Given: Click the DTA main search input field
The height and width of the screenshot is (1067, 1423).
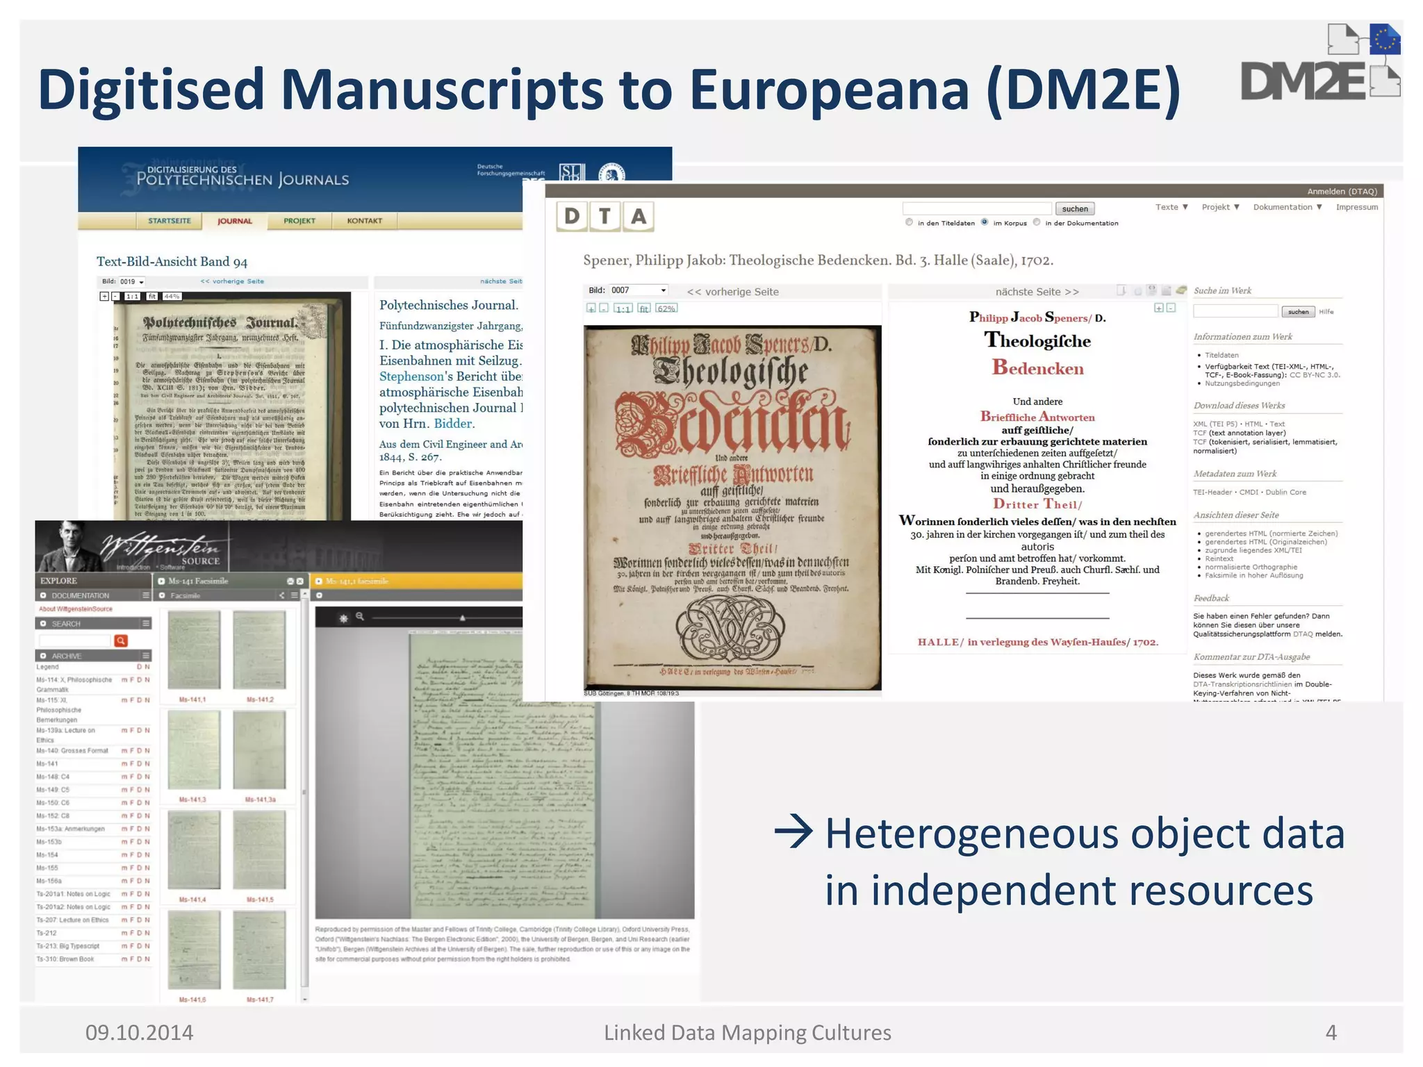Looking at the screenshot, I should point(977,208).
